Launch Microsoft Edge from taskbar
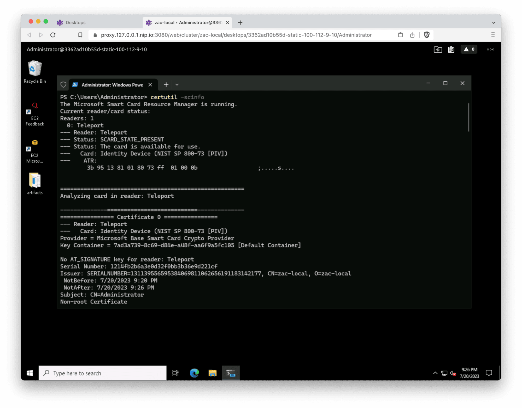522x408 pixels. [194, 373]
